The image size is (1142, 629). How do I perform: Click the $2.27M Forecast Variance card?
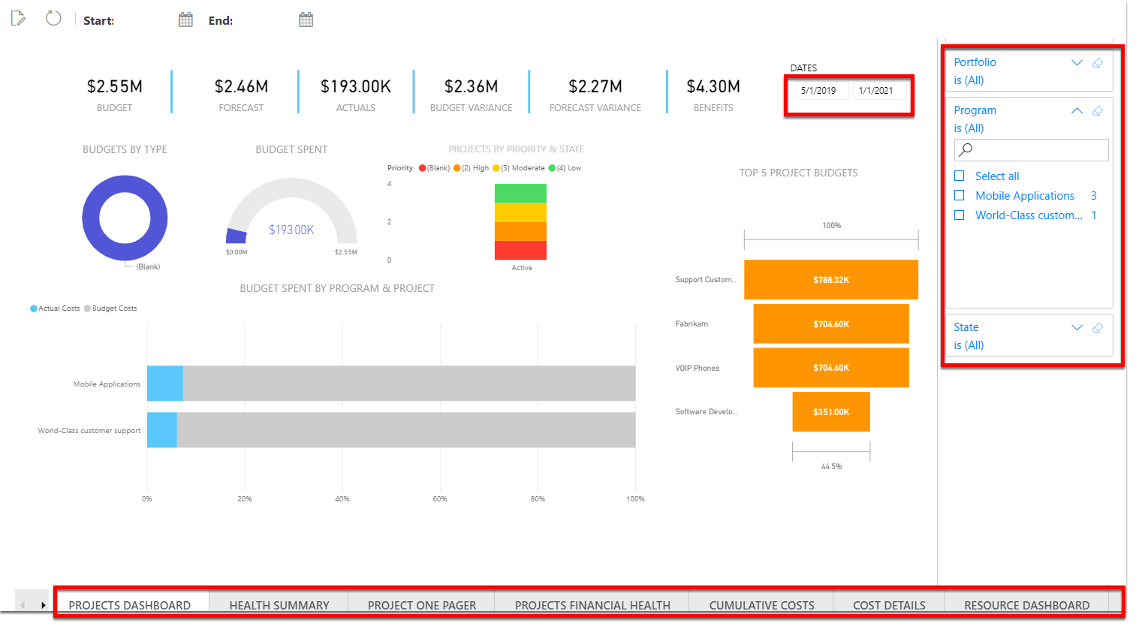coord(595,95)
